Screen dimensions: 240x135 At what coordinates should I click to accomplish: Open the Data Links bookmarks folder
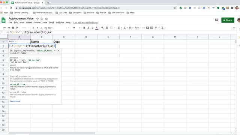[x=75, y=13]
